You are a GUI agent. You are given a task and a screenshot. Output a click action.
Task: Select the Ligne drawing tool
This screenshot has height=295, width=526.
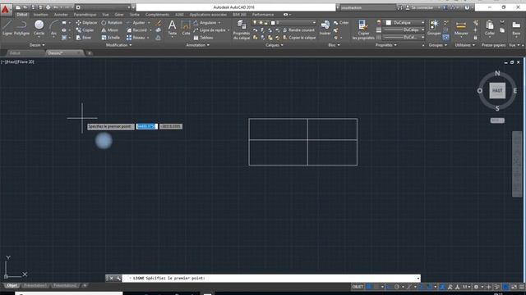tap(7, 27)
